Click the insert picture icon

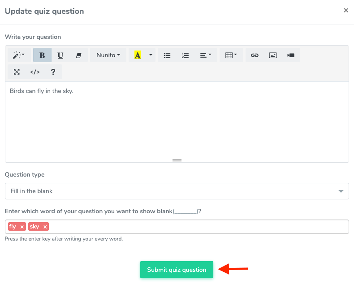(x=272, y=55)
